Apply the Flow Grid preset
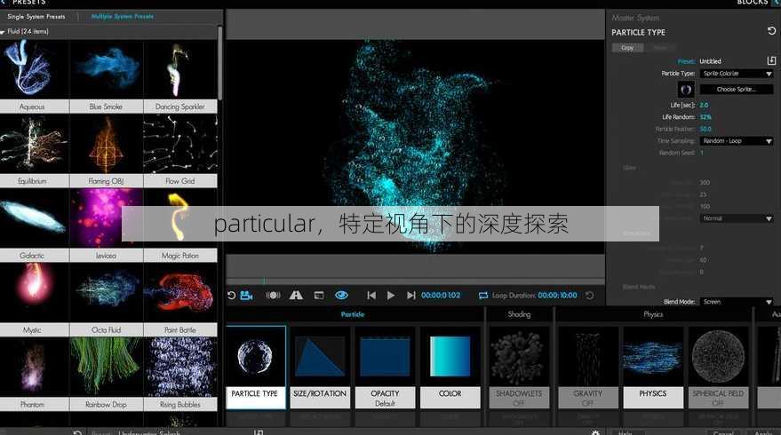This screenshot has width=781, height=435. [x=180, y=151]
